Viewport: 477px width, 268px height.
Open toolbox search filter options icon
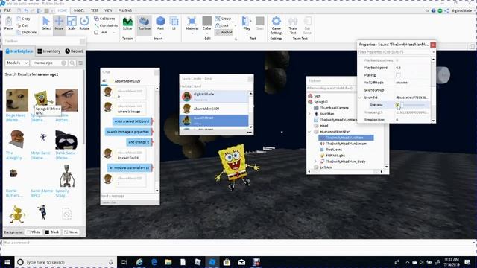pyautogui.click(x=80, y=63)
